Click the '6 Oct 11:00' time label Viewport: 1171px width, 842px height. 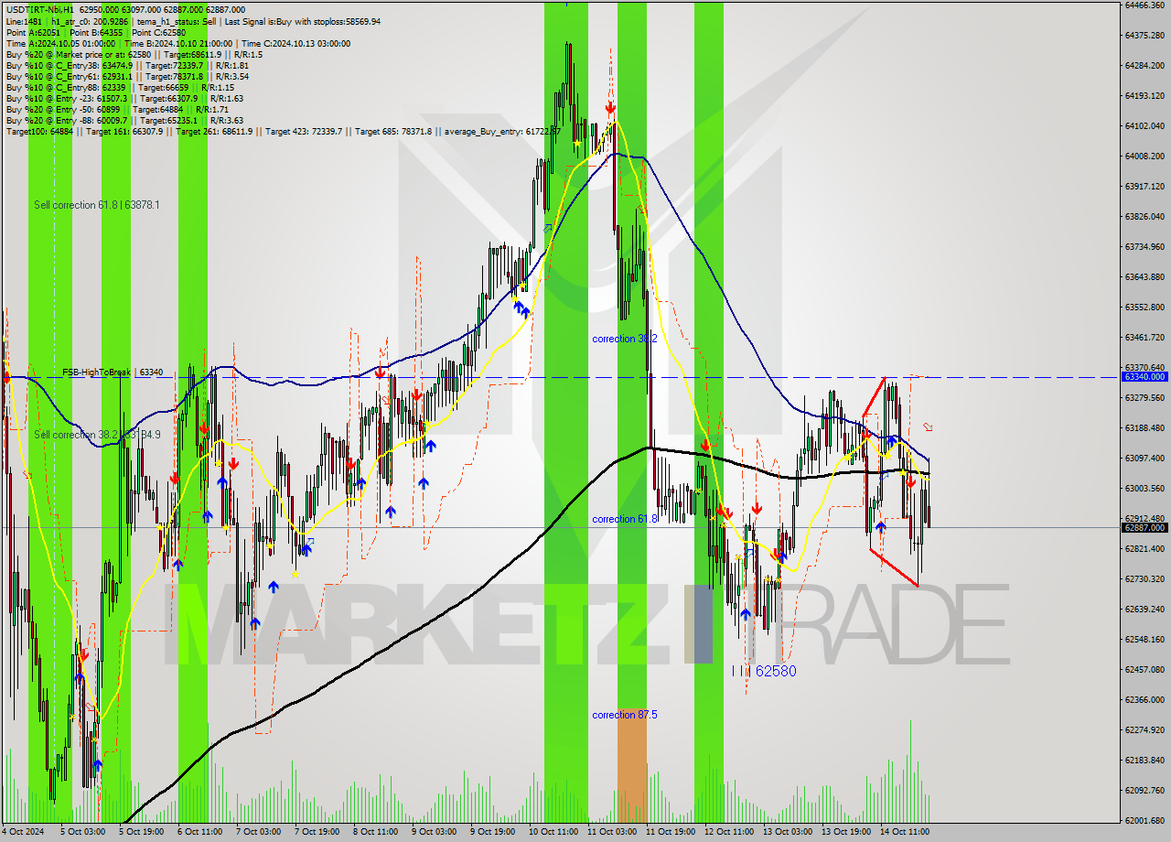199,832
